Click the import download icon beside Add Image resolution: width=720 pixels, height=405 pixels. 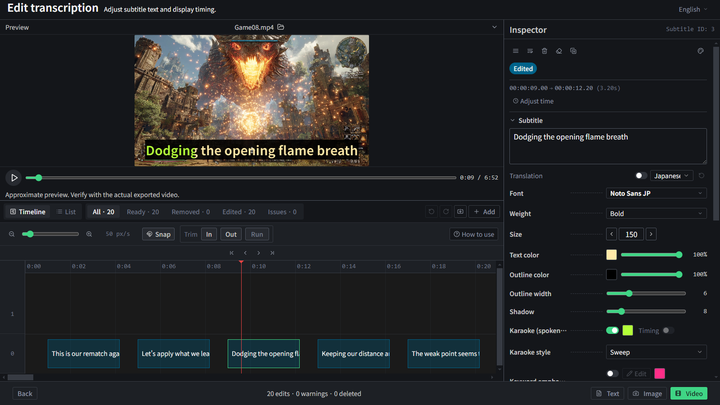click(x=460, y=211)
